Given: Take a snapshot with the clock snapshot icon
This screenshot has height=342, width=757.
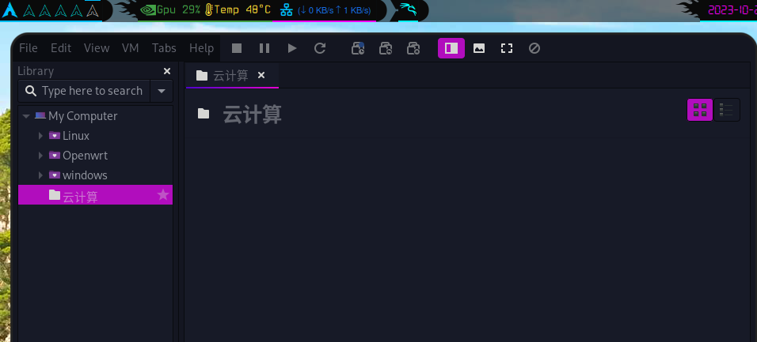Looking at the screenshot, I should click(358, 48).
